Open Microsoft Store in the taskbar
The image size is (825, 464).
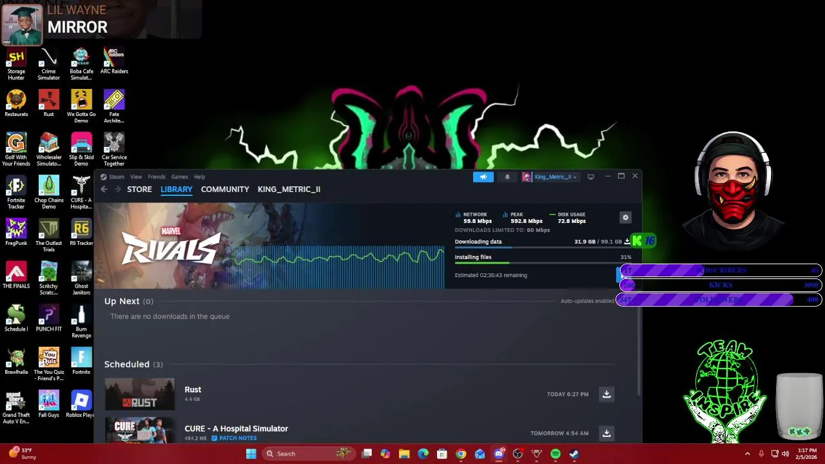pyautogui.click(x=442, y=454)
